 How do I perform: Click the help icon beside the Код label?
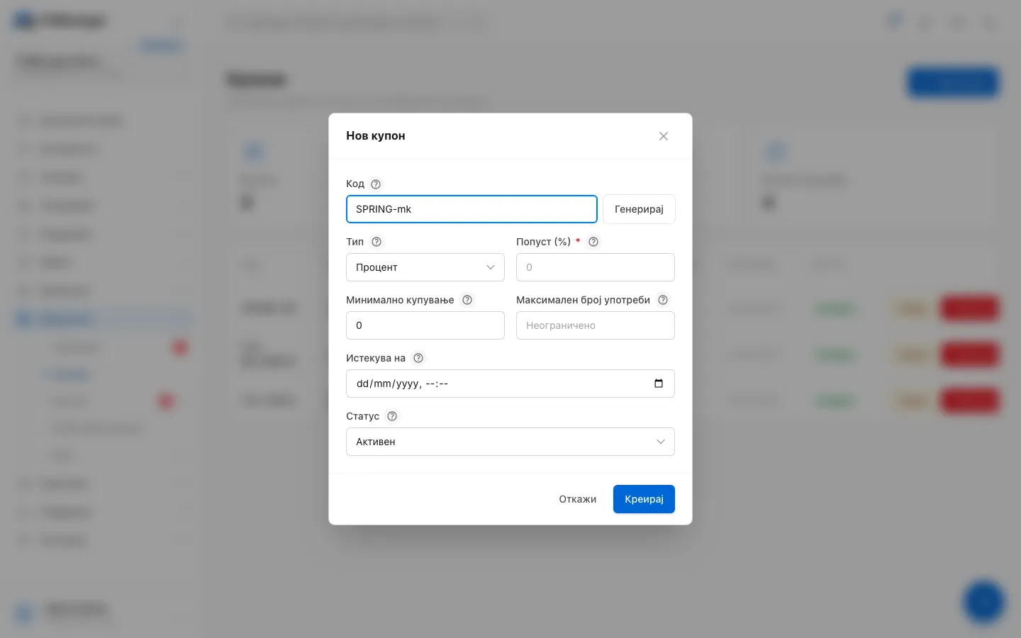376,184
